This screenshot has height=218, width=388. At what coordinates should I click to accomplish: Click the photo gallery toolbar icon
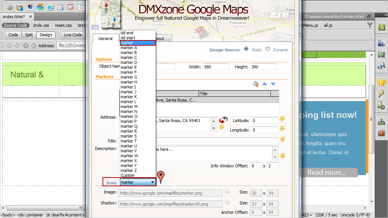point(30,7)
